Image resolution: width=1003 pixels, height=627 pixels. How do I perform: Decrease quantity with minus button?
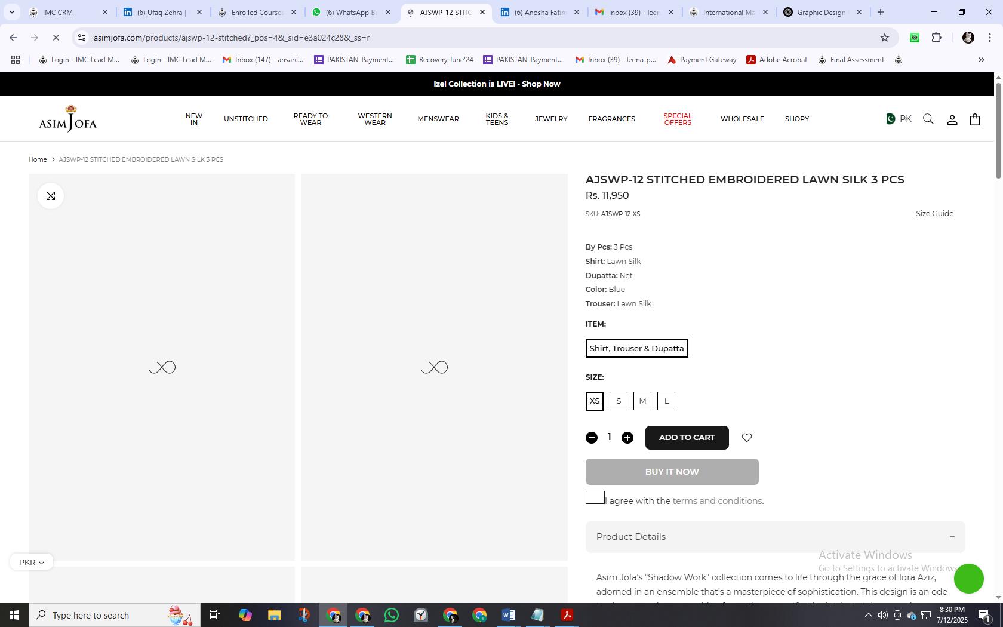pos(592,438)
